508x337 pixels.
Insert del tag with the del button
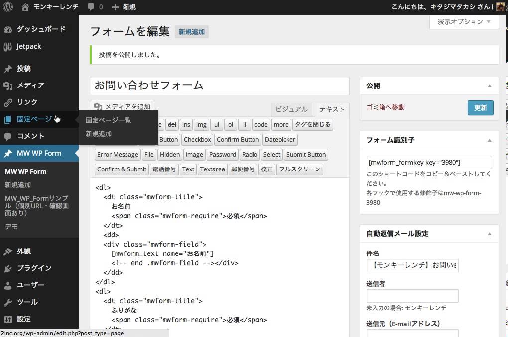pyautogui.click(x=172, y=125)
